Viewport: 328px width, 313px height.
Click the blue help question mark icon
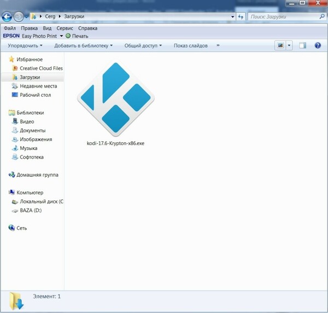[x=318, y=45]
